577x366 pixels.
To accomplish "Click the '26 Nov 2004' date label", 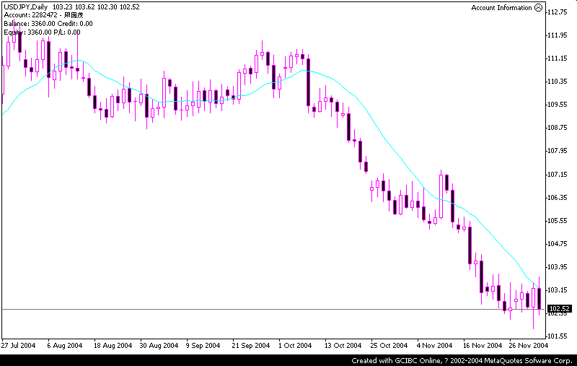I will (529, 345).
